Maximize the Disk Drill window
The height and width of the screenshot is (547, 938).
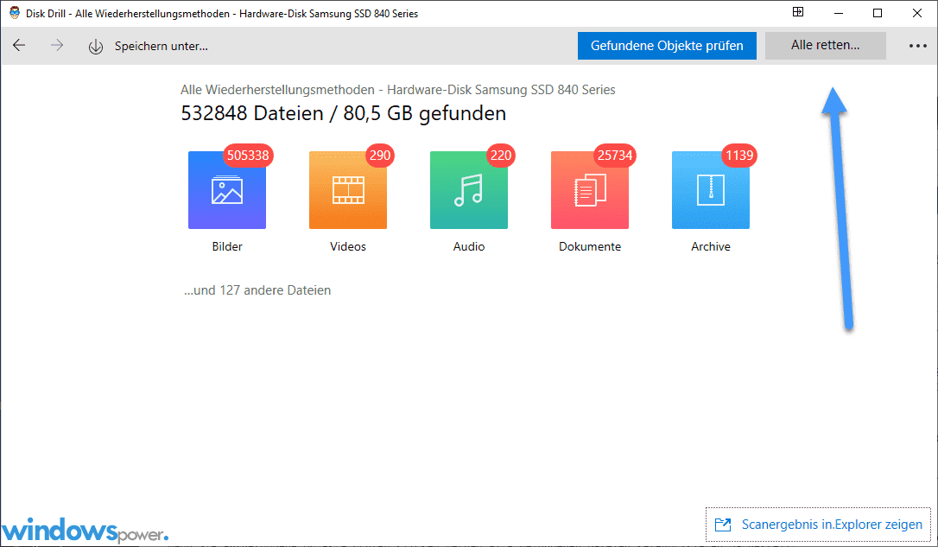coord(878,13)
